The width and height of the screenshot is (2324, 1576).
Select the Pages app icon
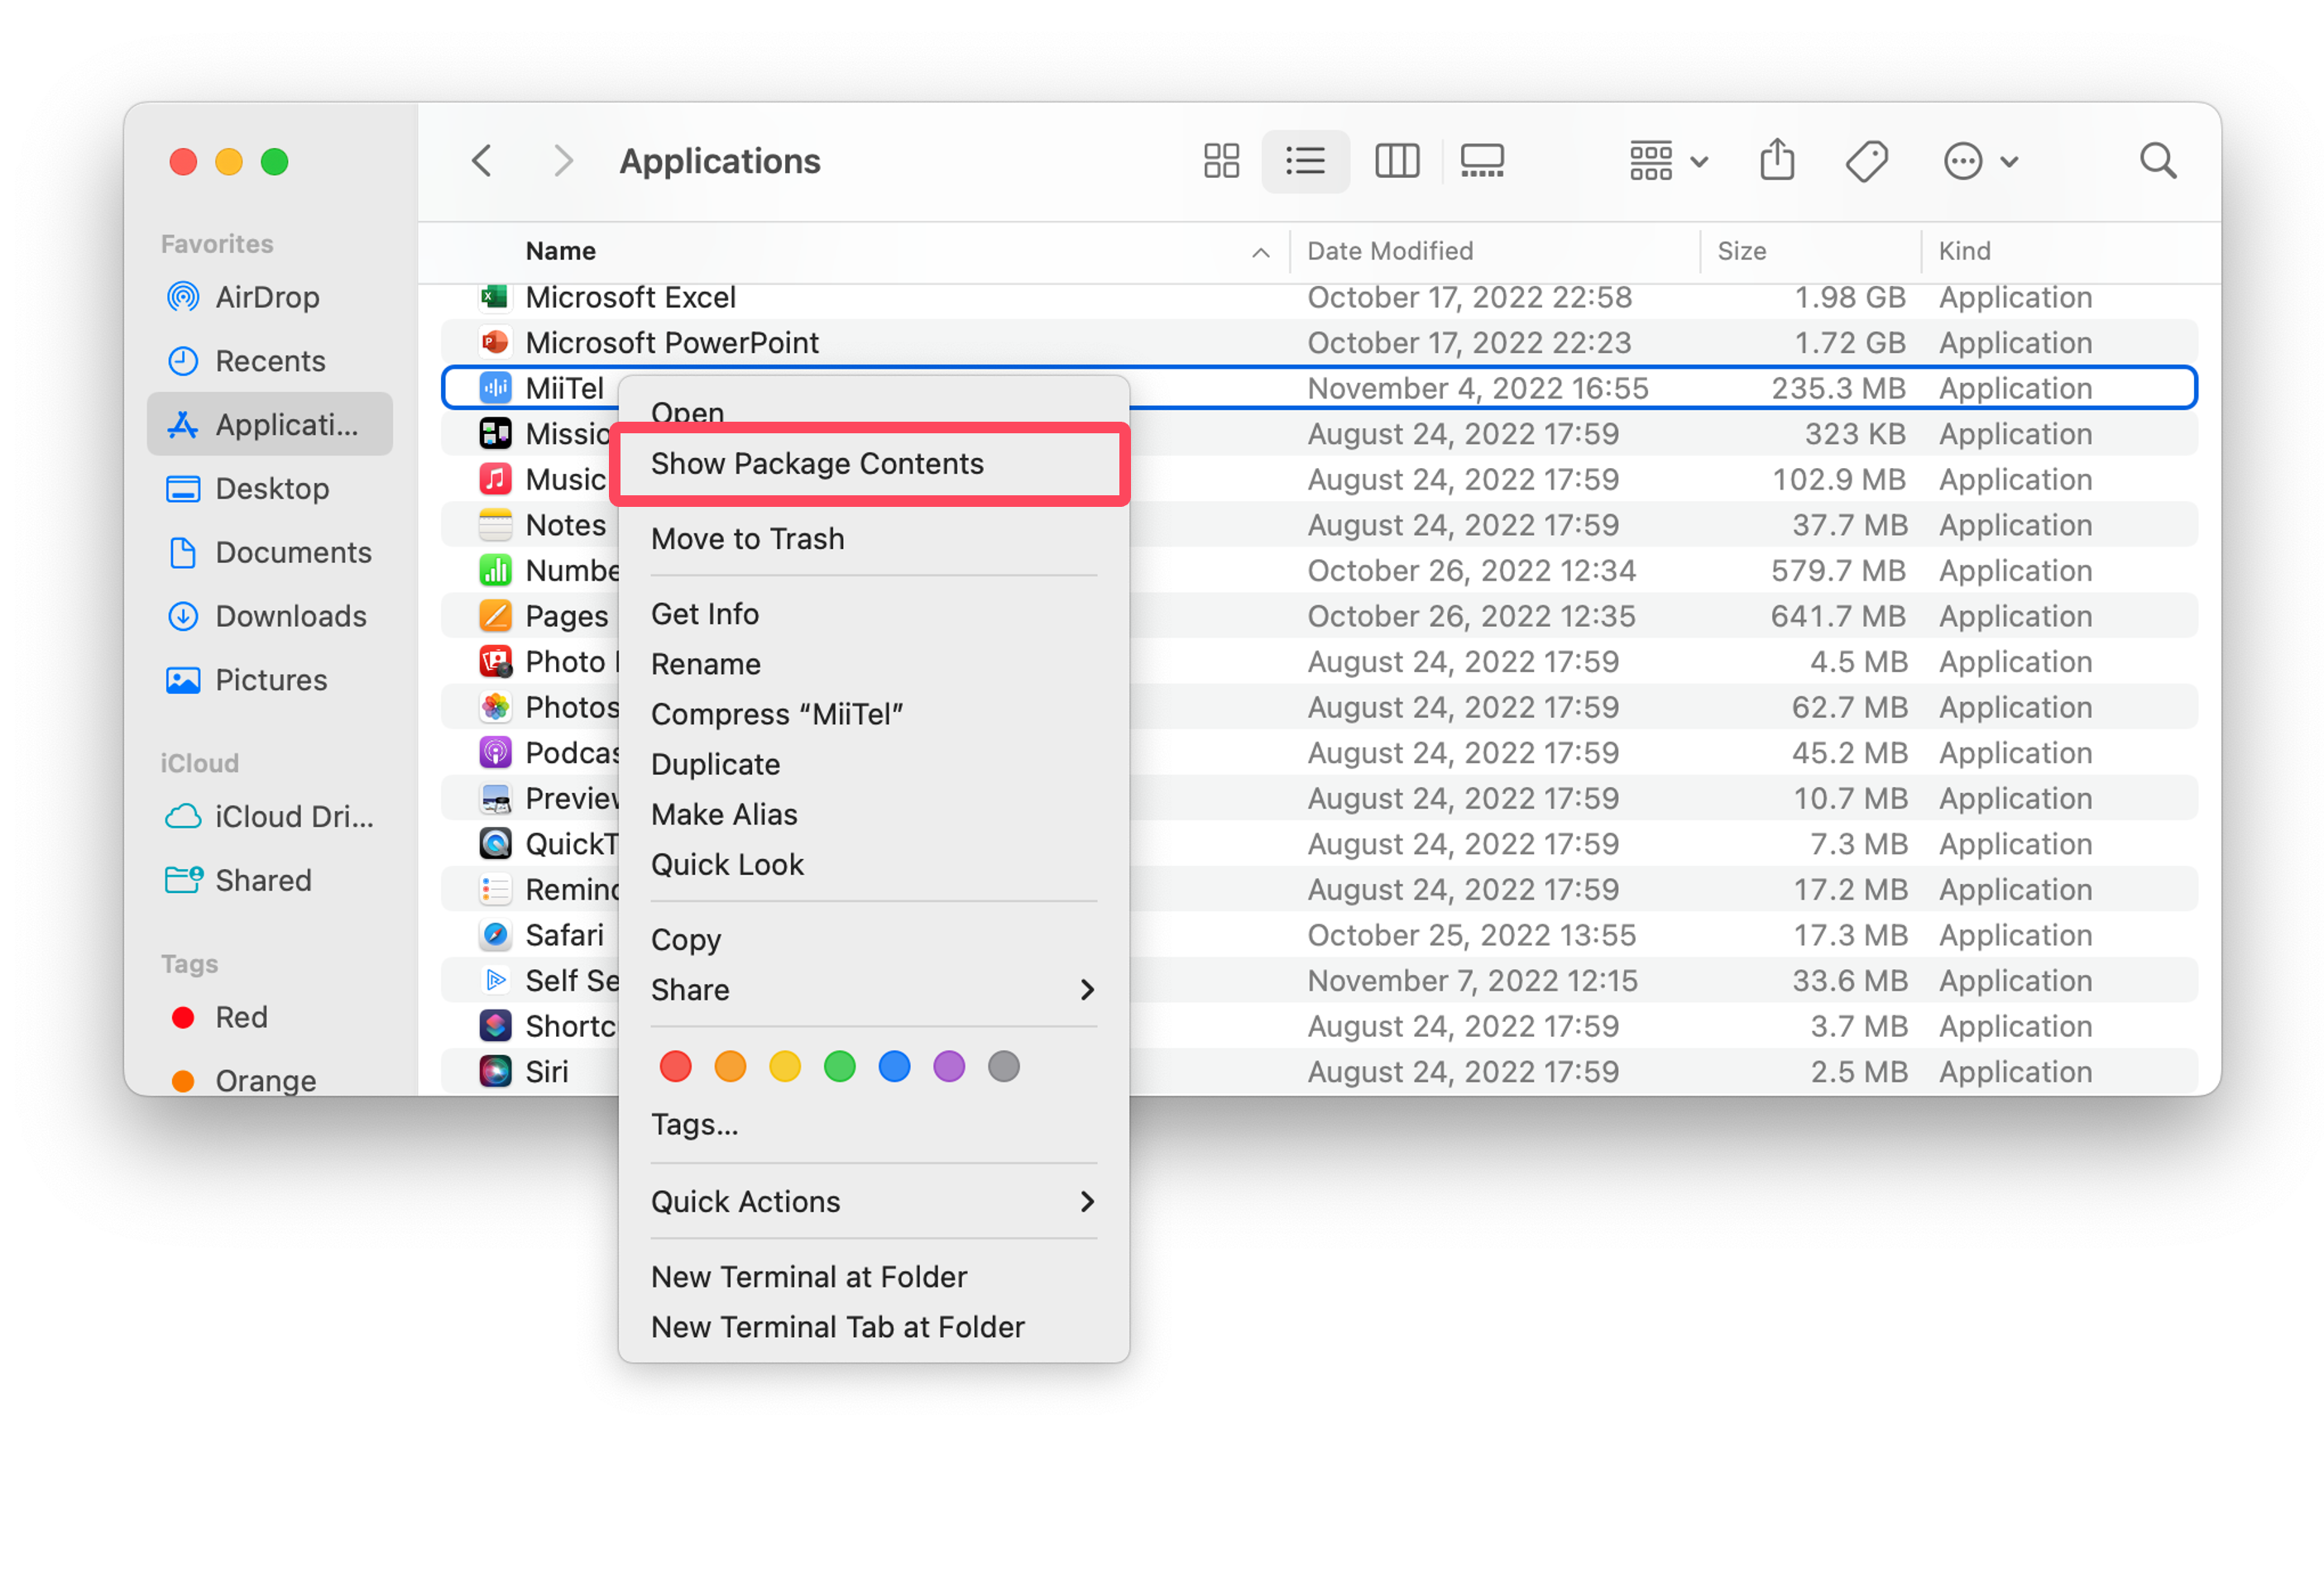pos(495,616)
